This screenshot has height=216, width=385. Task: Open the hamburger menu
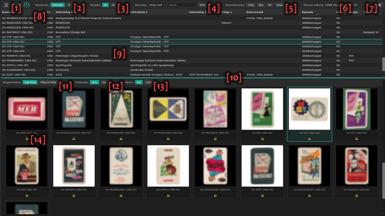pos(6,5)
